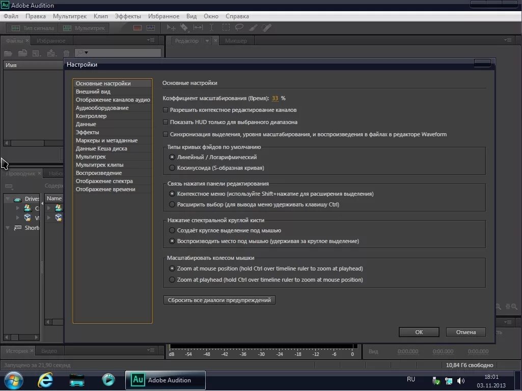The height and width of the screenshot is (391, 522).
Task: Open Files panel options menu icon
Action: (151, 40)
